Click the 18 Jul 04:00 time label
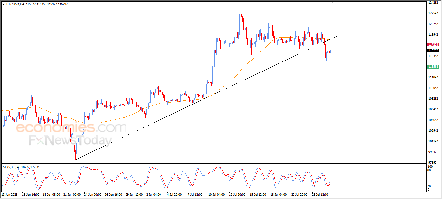 (279, 195)
